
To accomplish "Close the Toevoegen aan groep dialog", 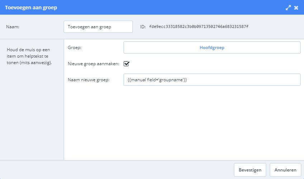I will tap(296, 8).
